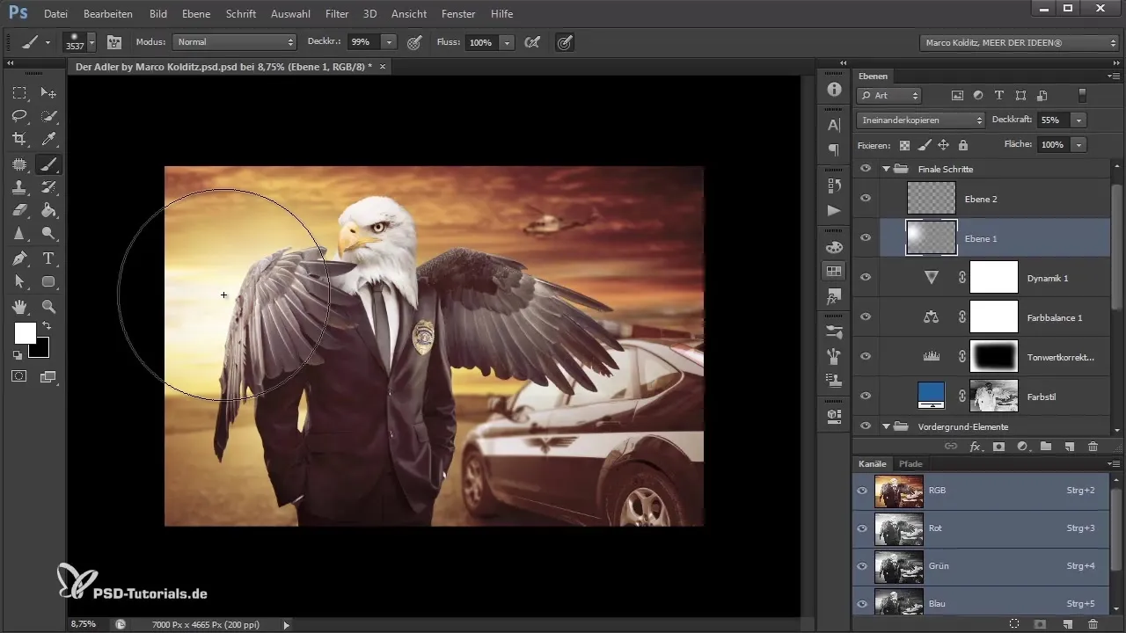
Task: Select the Blur tool
Action: 19,234
